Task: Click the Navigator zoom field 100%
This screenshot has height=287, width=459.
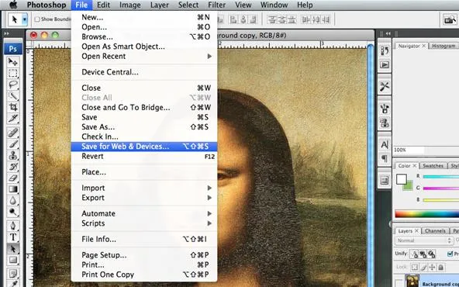Action: point(409,150)
